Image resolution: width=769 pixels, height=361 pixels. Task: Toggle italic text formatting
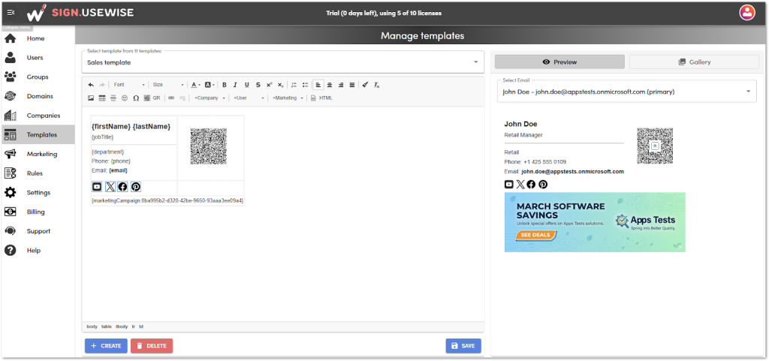point(236,85)
